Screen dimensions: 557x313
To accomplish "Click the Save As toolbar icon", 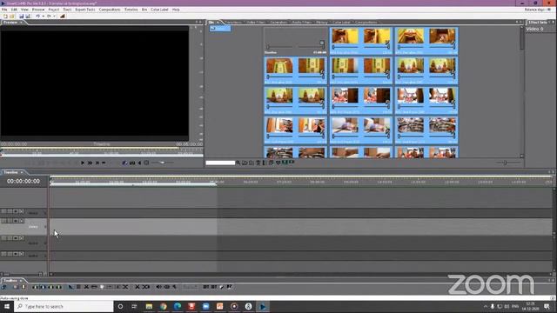I will (x=28, y=16).
